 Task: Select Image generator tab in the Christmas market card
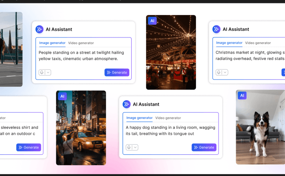pyautogui.click(x=229, y=43)
